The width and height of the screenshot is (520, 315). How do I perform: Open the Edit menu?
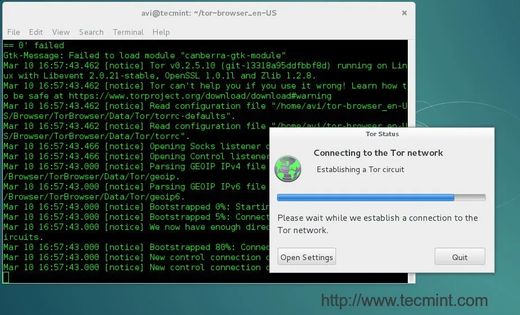pyautogui.click(x=36, y=32)
